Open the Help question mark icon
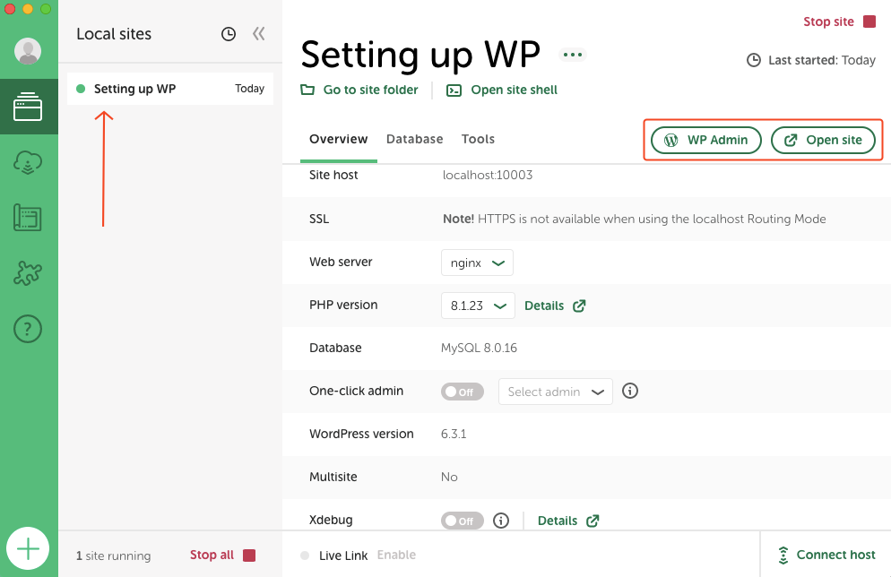This screenshot has height=577, width=891. [28, 329]
